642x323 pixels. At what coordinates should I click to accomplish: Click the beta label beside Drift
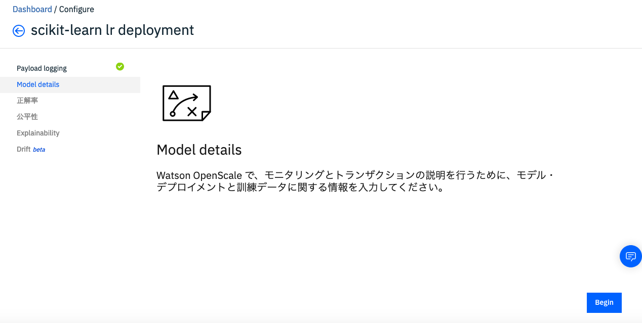click(39, 149)
